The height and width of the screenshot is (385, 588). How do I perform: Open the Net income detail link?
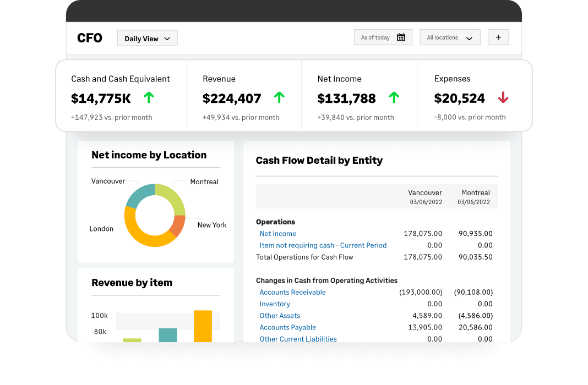[x=277, y=233]
